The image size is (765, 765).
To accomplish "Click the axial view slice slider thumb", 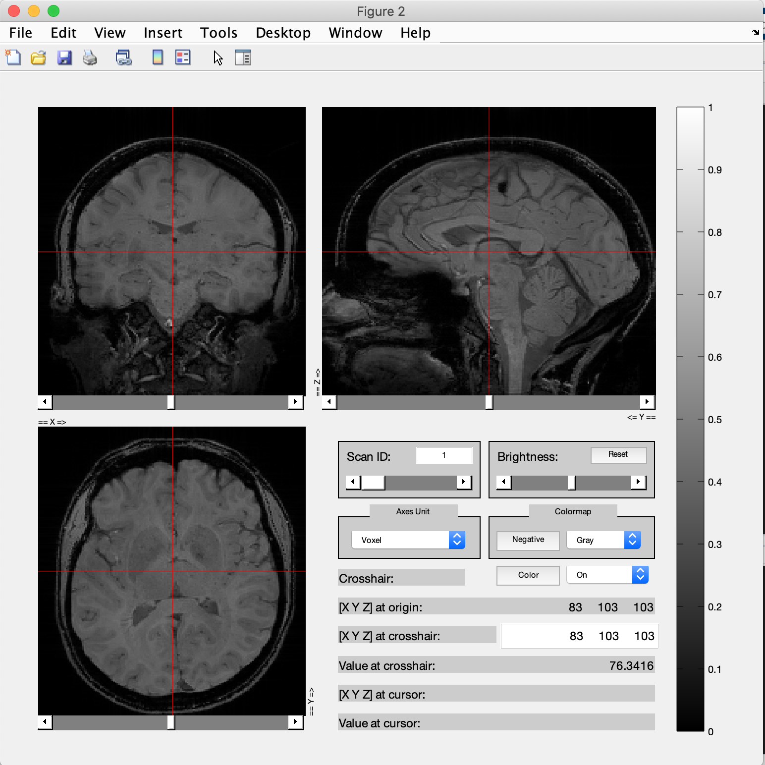I will tap(171, 722).
